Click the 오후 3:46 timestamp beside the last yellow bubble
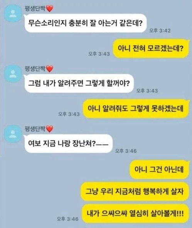Viewport: 192px width, 228px height. pyautogui.click(x=68, y=219)
